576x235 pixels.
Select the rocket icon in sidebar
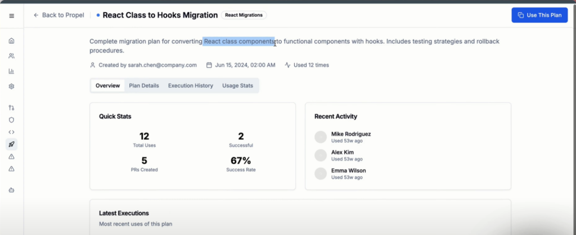click(x=11, y=144)
